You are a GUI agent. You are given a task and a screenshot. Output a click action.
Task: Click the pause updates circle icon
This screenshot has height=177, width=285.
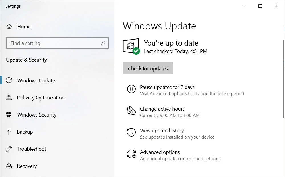(131, 89)
